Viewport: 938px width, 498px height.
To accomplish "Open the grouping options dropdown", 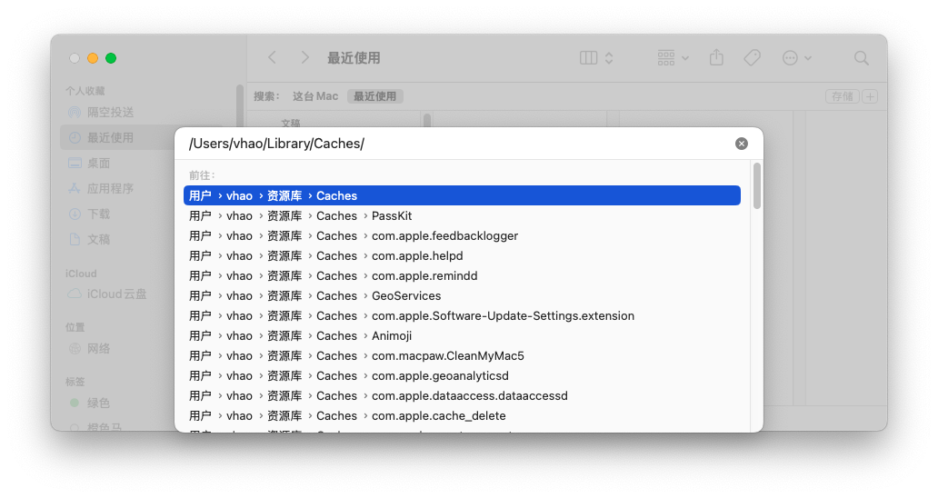I will [x=673, y=58].
